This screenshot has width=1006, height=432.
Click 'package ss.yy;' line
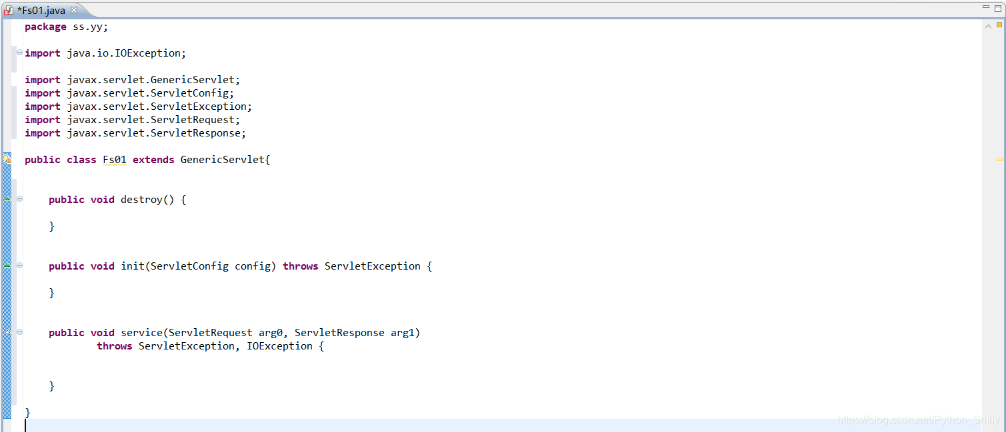(66, 27)
